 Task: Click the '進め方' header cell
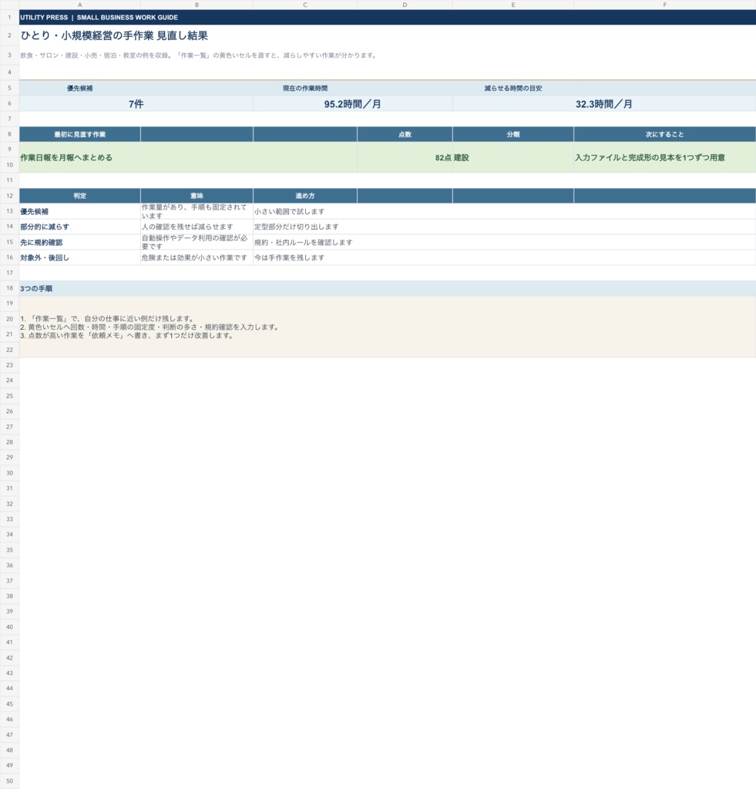point(305,196)
